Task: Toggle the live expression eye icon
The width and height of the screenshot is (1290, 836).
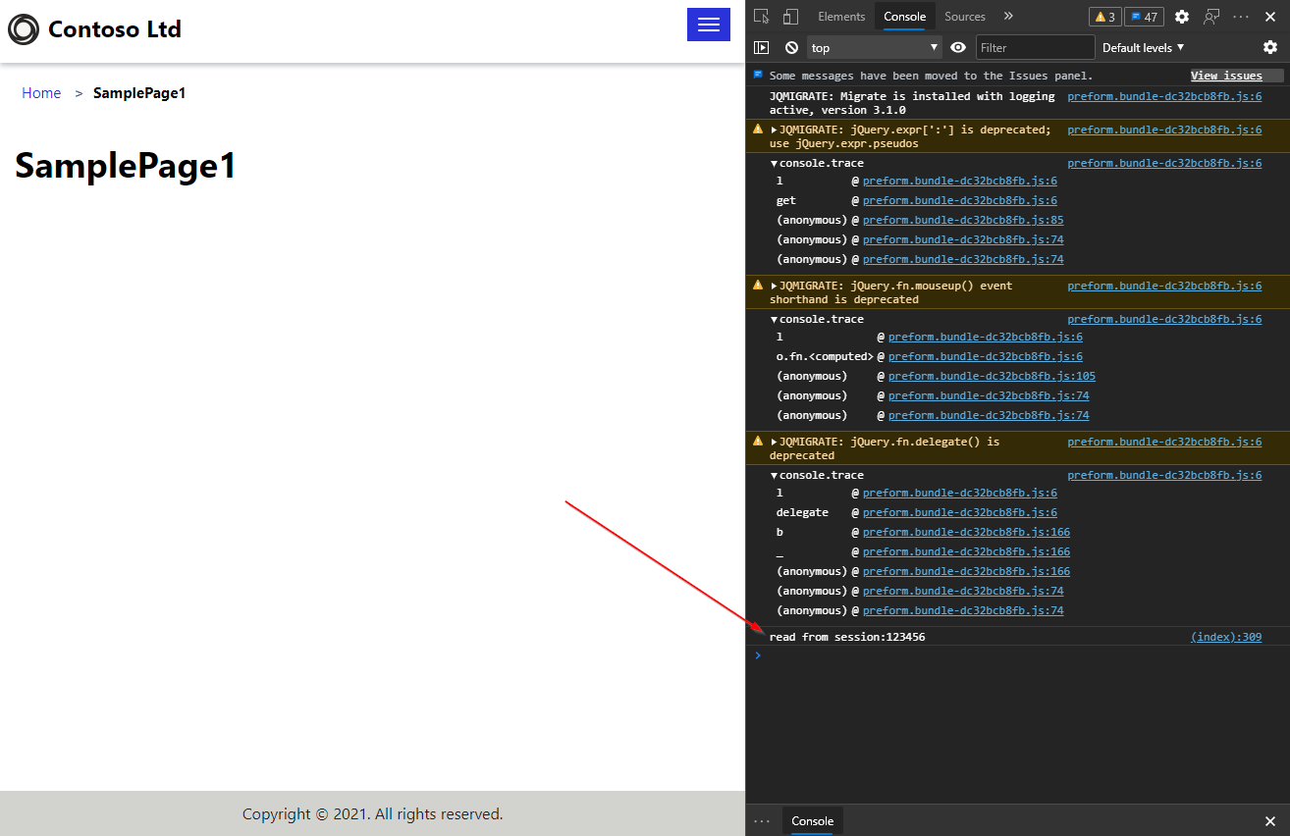Action: click(x=958, y=47)
